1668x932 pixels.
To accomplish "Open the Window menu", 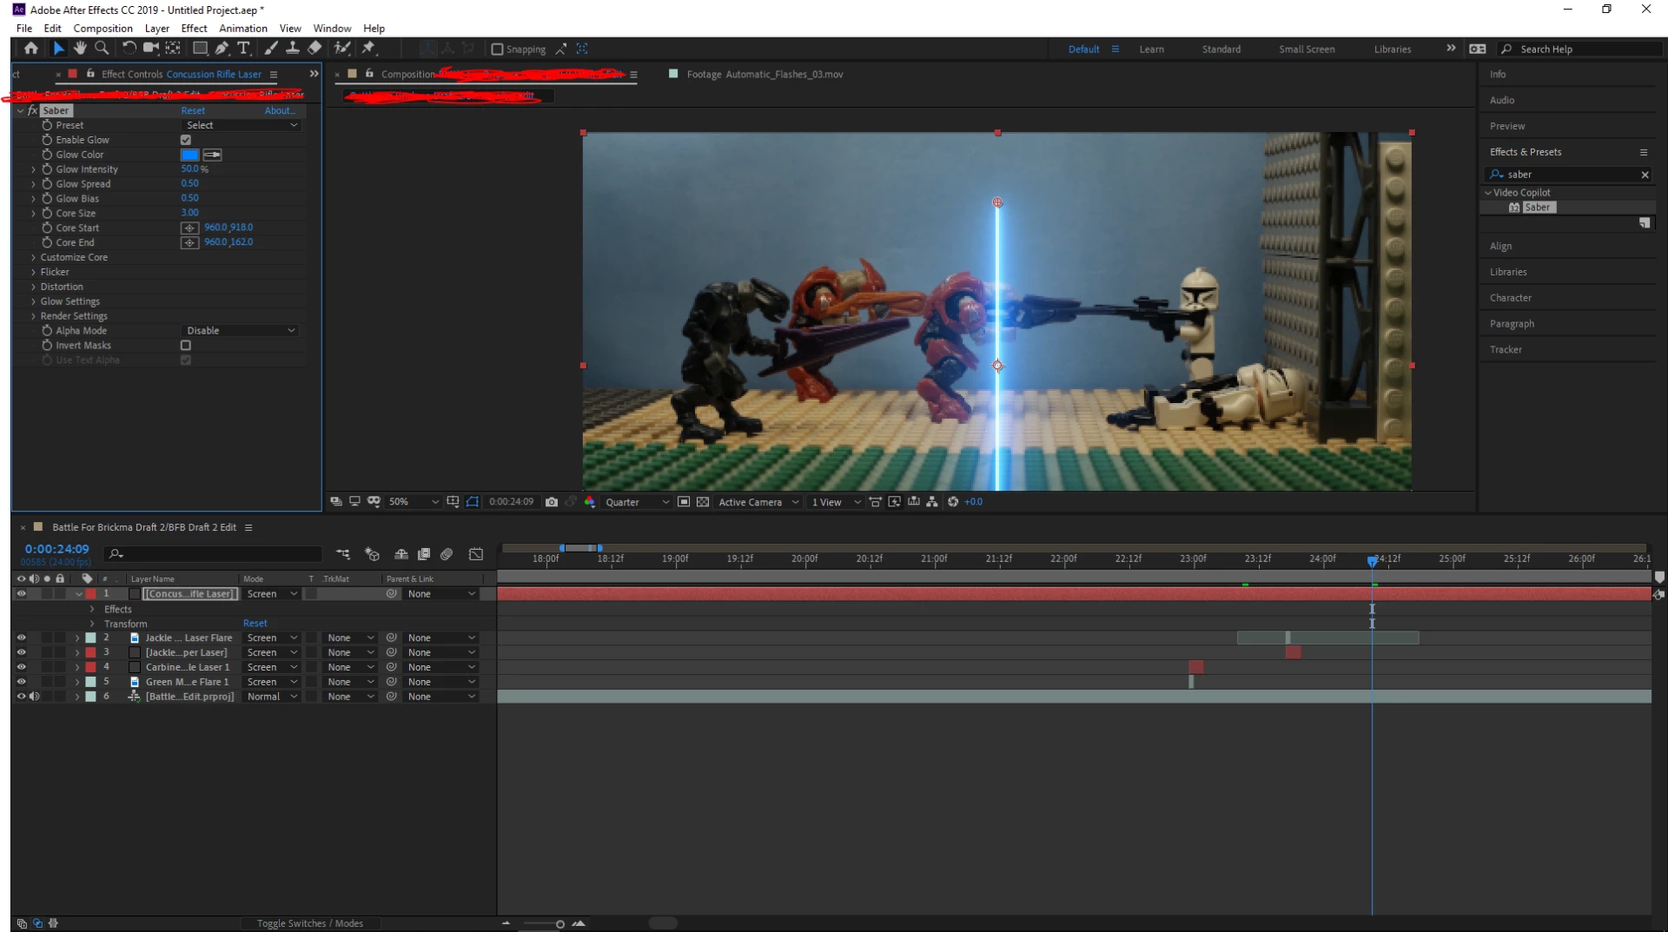I will coord(332,29).
